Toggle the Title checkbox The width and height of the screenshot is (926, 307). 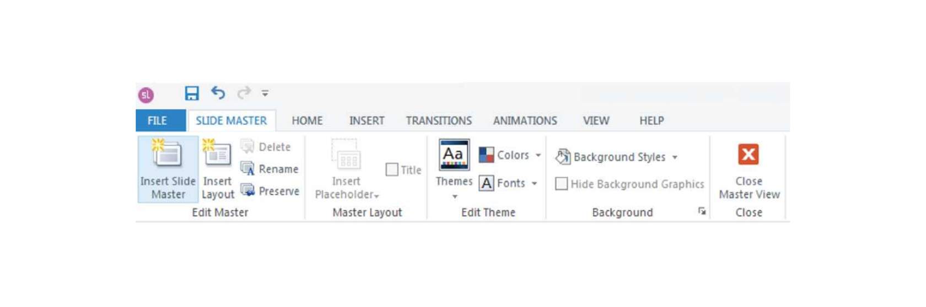(392, 169)
